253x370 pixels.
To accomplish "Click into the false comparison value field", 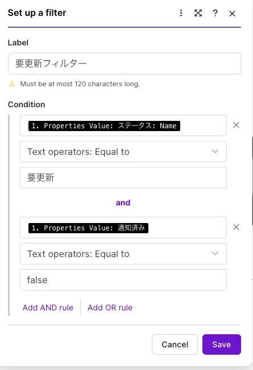I will pyautogui.click(x=123, y=280).
